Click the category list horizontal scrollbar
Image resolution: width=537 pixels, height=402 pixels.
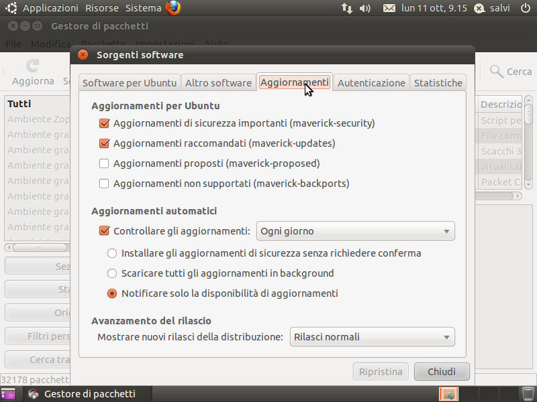click(37, 247)
